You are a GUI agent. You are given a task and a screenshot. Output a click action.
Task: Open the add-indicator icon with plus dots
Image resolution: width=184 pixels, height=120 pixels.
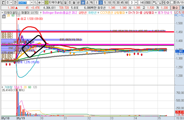pyautogui.click(x=155, y=2)
